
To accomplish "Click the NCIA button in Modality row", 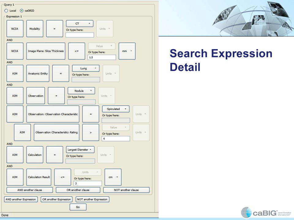I will pos(15,29).
